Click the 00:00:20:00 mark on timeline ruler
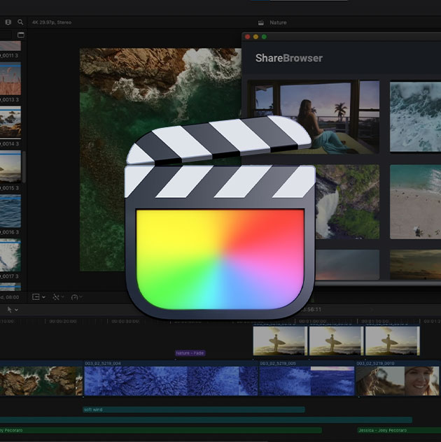The height and width of the screenshot is (442, 441). point(62,321)
